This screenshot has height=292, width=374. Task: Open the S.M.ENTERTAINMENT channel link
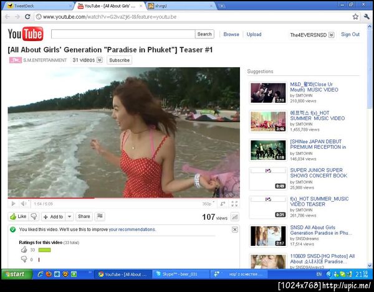coord(45,60)
